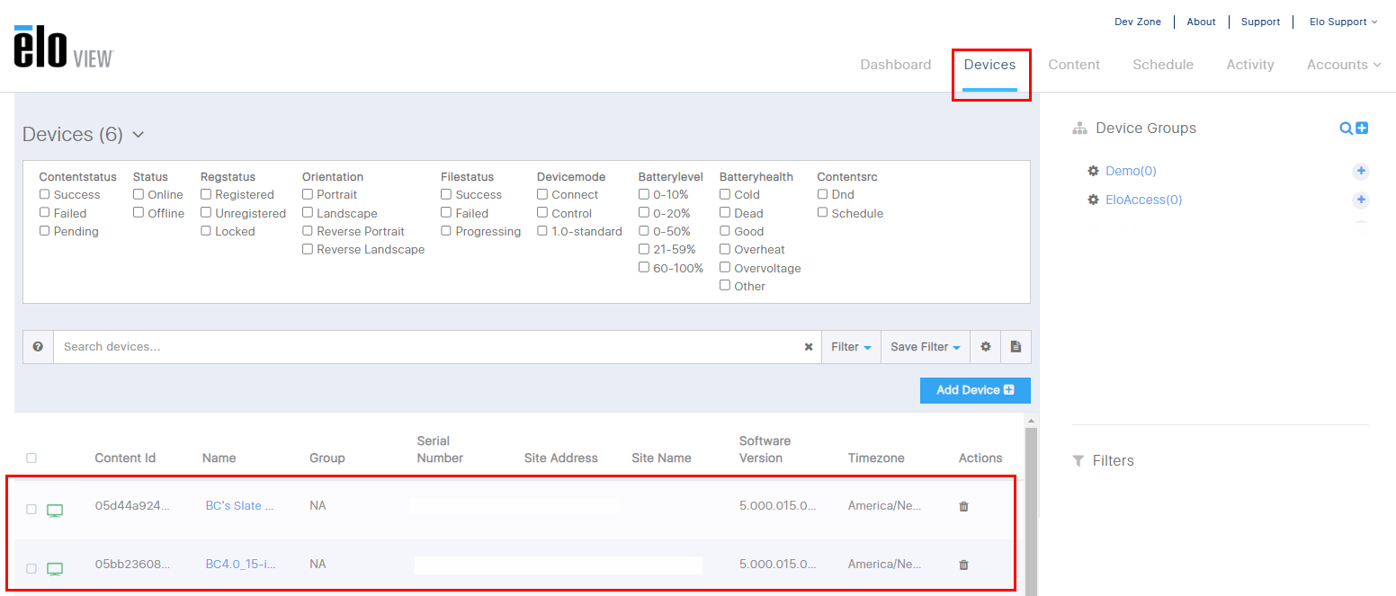Select the Devices tab
Screen dimensions: 1396x596
click(x=989, y=65)
